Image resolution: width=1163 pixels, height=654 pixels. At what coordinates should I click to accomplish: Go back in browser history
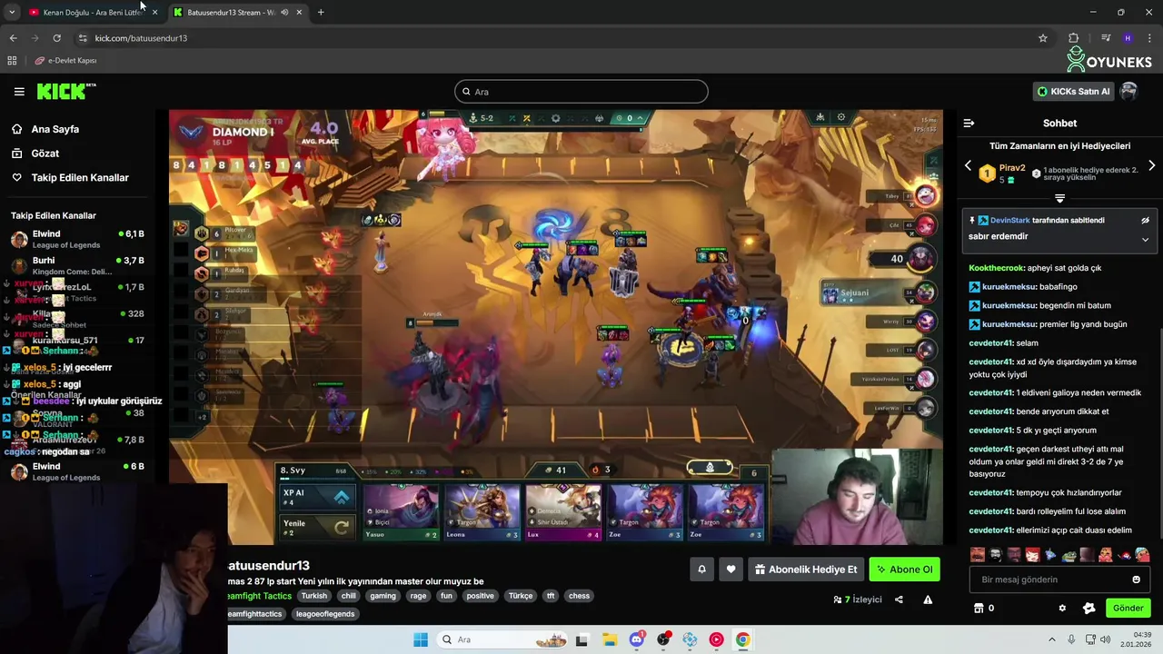pos(13,38)
